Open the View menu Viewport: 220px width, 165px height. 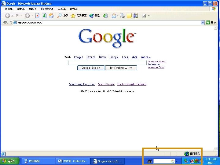click(x=33, y=9)
